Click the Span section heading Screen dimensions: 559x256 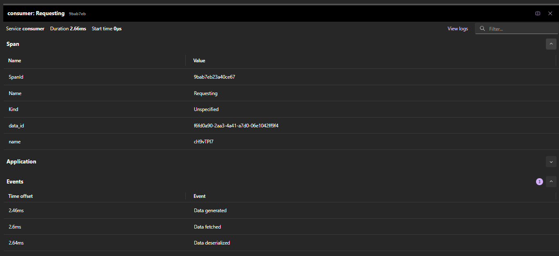[x=13, y=44]
